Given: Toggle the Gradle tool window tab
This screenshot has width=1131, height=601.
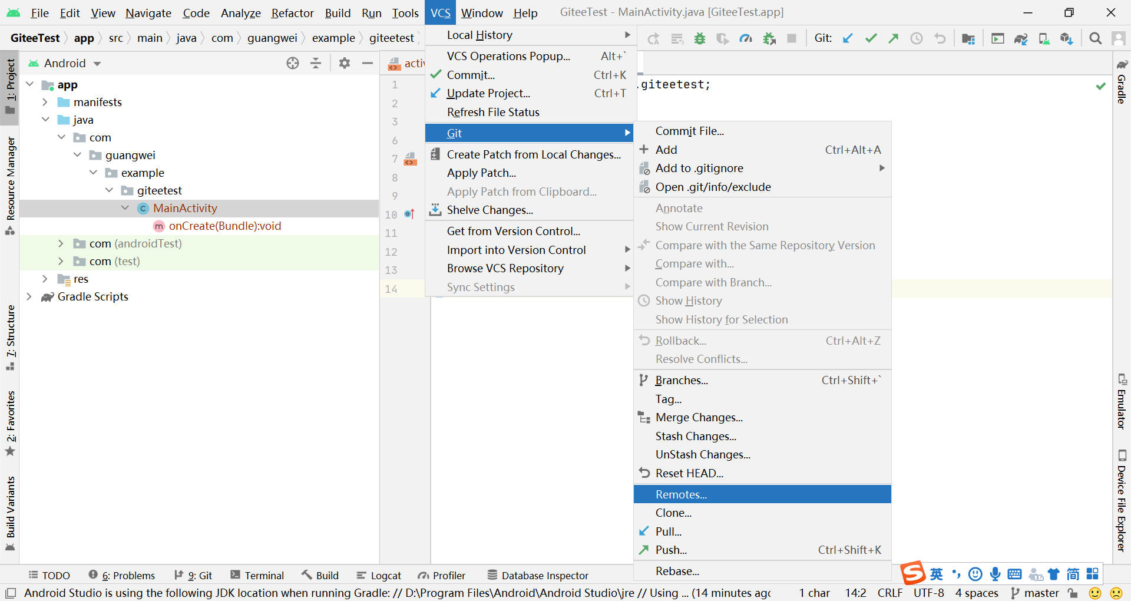Looking at the screenshot, I should coord(1122,81).
